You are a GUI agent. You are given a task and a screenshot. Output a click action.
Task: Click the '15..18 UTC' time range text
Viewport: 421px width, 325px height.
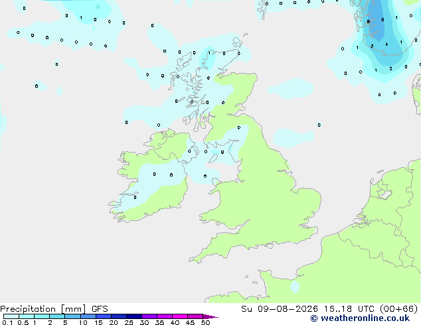[349, 309]
